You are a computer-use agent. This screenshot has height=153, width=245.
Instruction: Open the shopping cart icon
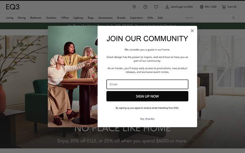(224, 7)
